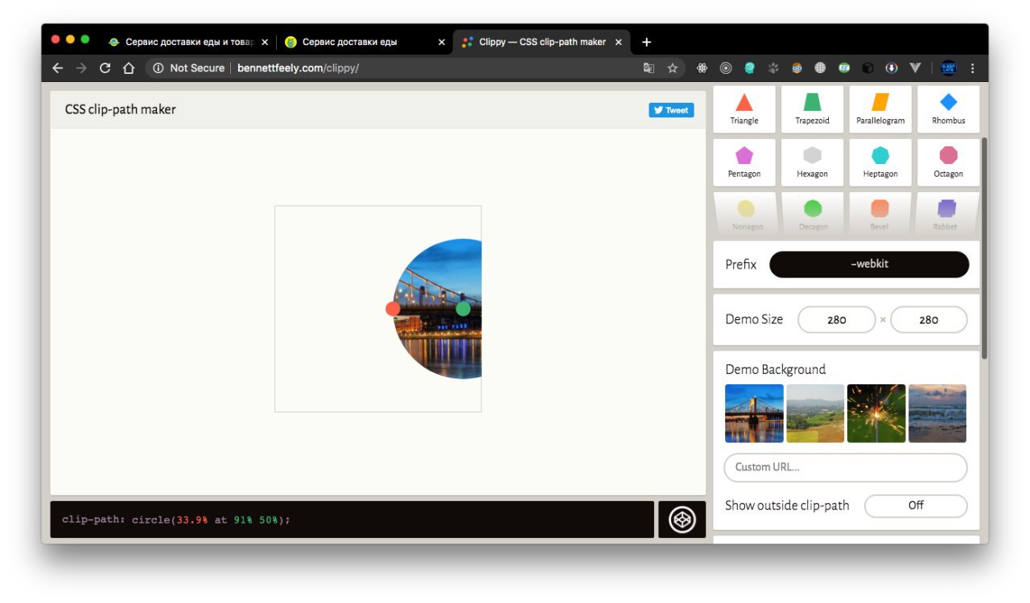Click the red circle radius handle
This screenshot has height=603, width=1030.
(393, 309)
